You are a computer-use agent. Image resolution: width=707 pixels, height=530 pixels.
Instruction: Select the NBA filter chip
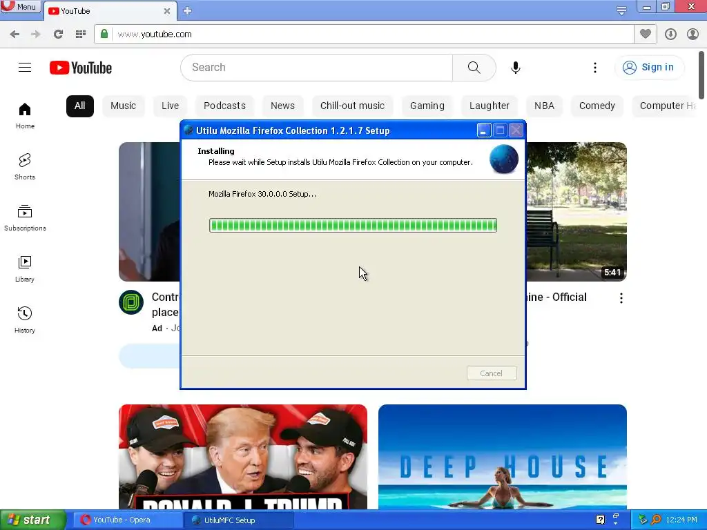(544, 106)
